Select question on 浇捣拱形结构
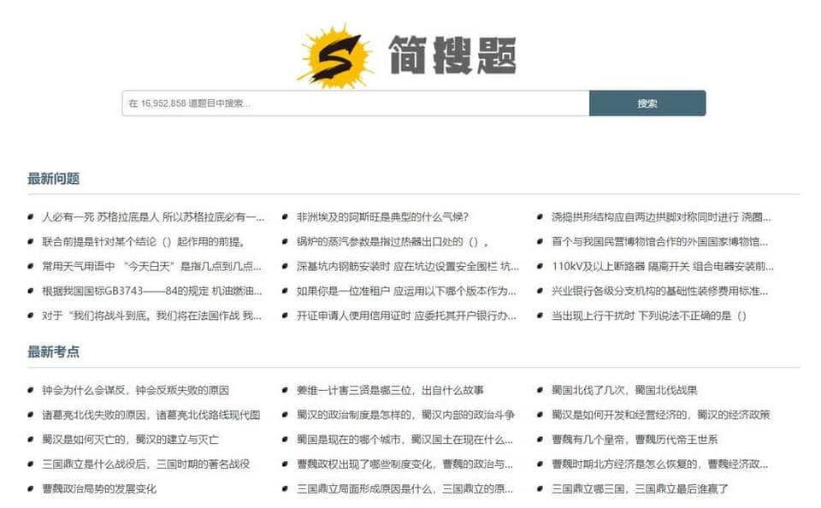 tap(660, 217)
